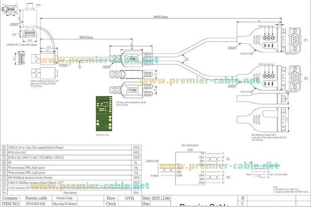Click the 'P1' label in pin assignment diagram
This screenshot has height=207, width=311.
click(x=228, y=159)
